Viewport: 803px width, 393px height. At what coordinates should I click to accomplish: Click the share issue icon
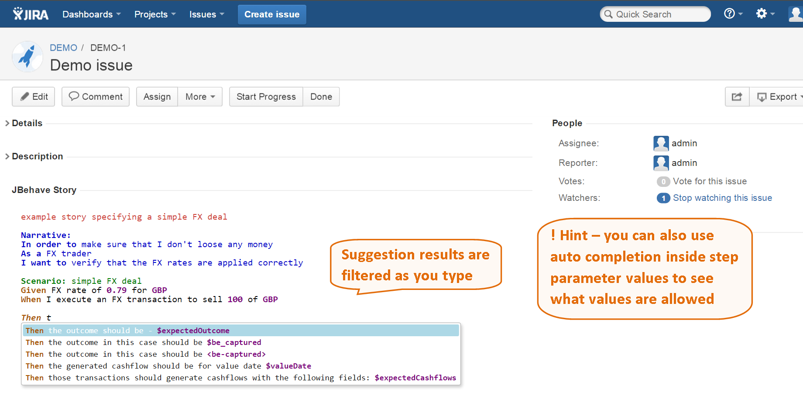(737, 97)
